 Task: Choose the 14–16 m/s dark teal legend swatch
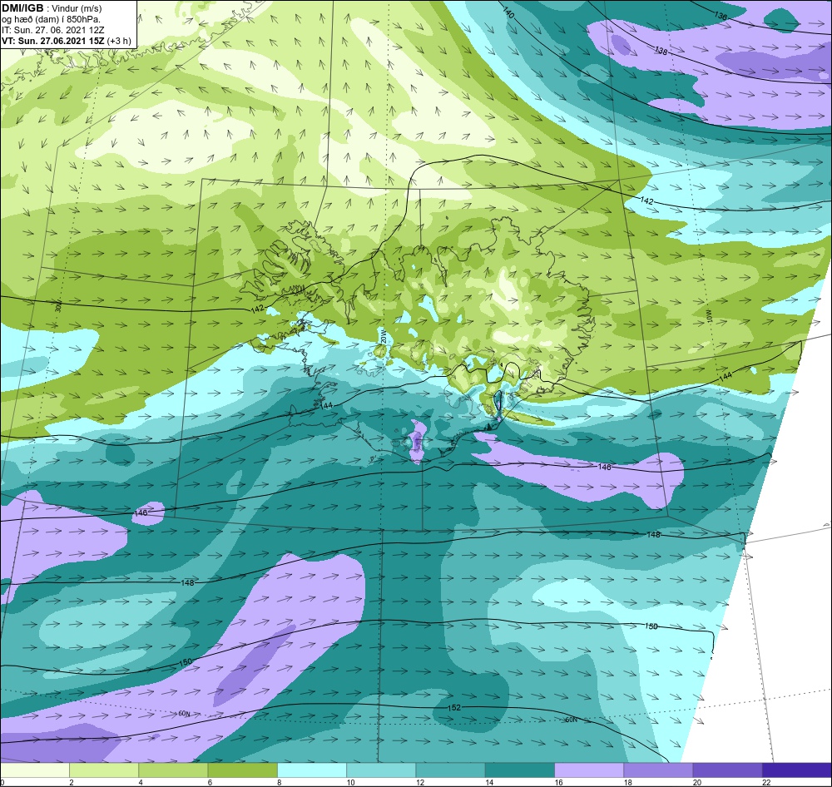click(x=520, y=770)
